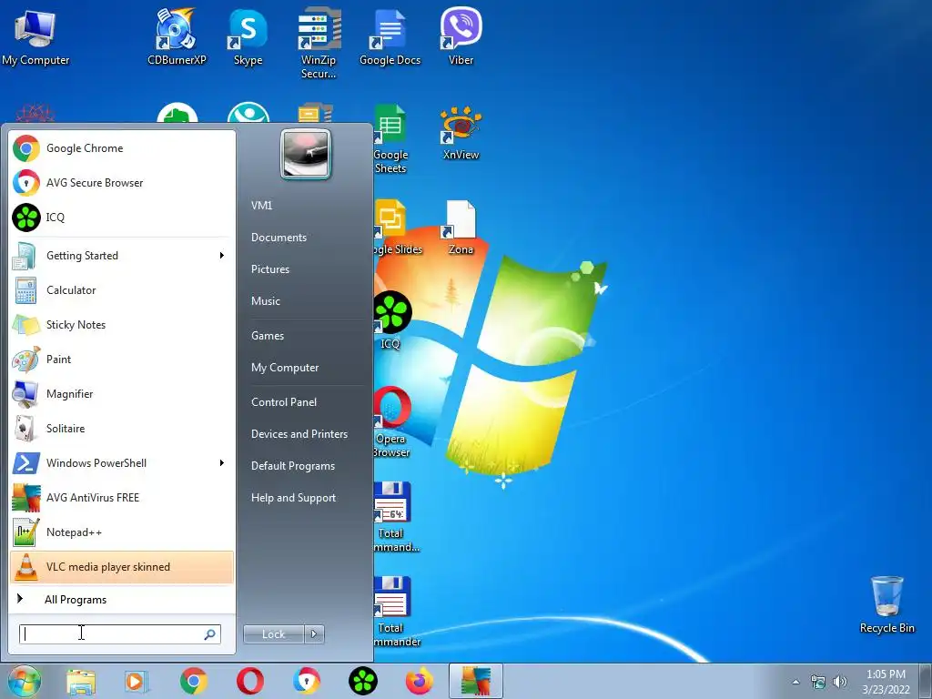Image resolution: width=932 pixels, height=699 pixels.
Task: Open Games from Start menu
Action: tap(268, 336)
